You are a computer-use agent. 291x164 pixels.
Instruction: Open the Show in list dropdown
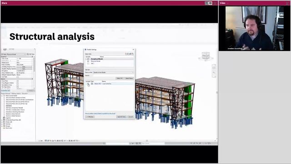click(x=113, y=72)
